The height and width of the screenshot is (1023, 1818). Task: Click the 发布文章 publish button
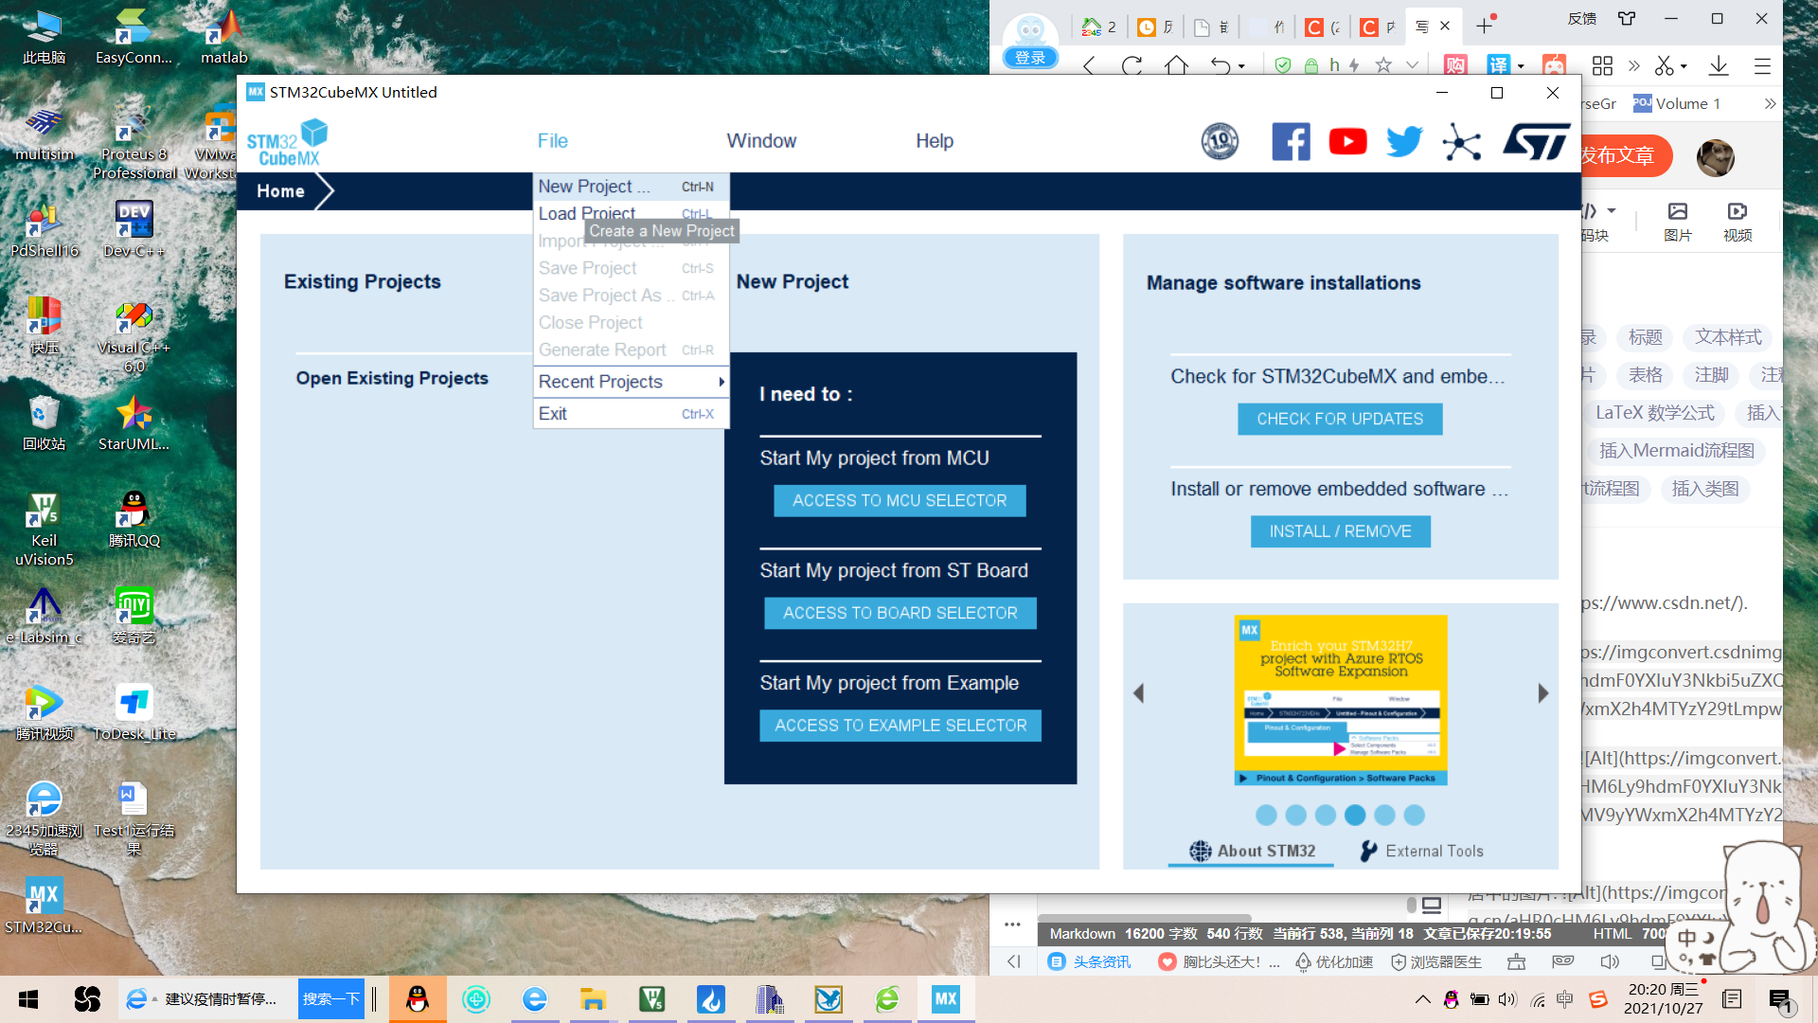point(1625,155)
